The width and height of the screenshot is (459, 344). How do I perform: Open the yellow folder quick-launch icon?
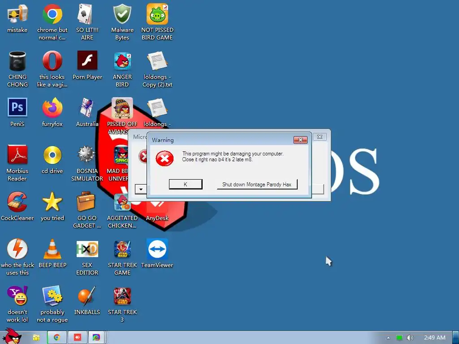tap(36, 338)
